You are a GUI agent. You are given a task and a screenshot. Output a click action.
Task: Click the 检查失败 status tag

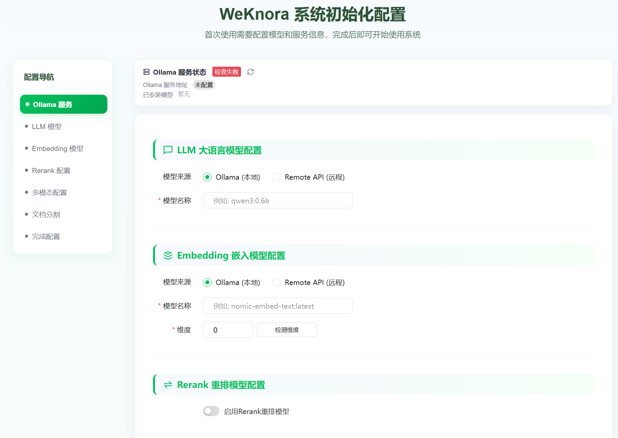click(x=227, y=72)
